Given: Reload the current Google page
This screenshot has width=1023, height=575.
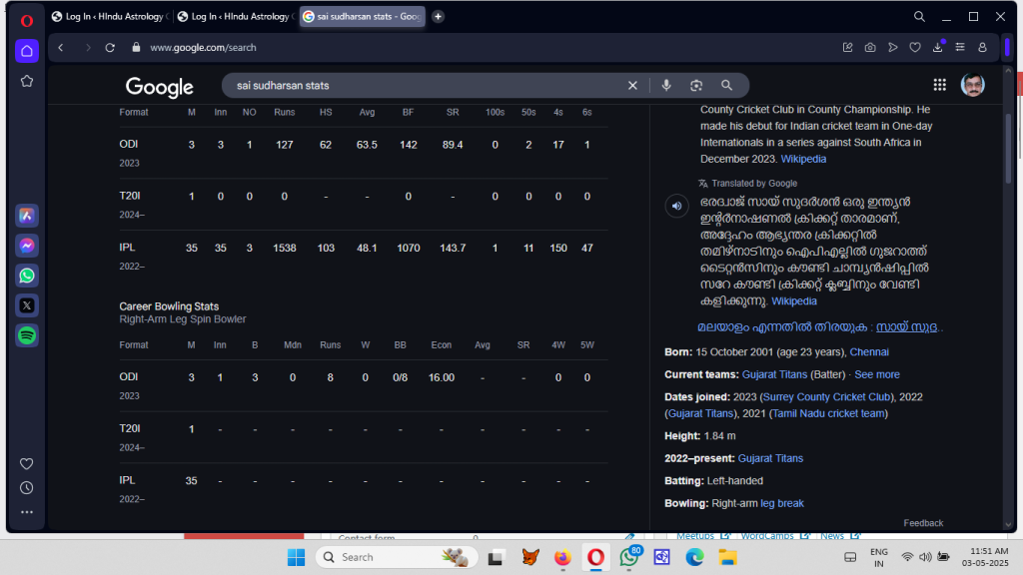Looking at the screenshot, I should (x=110, y=48).
